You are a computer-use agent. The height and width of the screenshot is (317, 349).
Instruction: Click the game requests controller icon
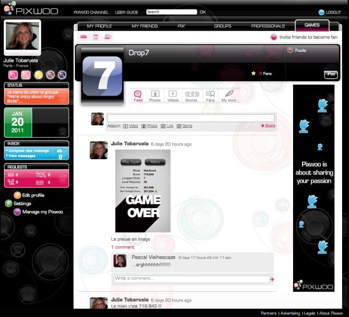40,182
